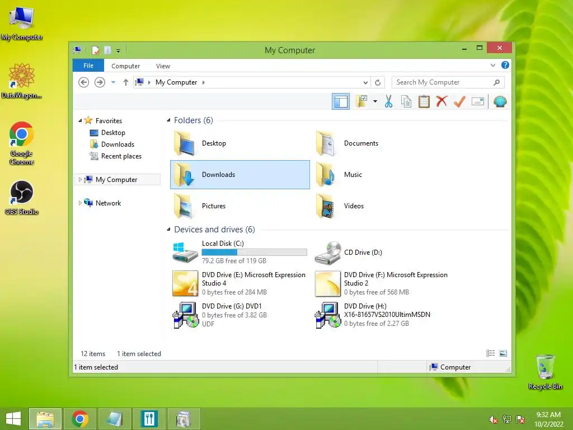
Task: Select Local Disk (C:) drive
Action: (239, 253)
